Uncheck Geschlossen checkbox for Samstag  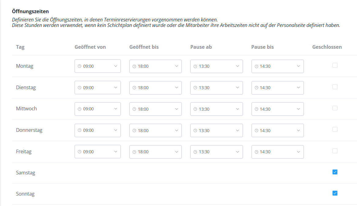coord(335,172)
